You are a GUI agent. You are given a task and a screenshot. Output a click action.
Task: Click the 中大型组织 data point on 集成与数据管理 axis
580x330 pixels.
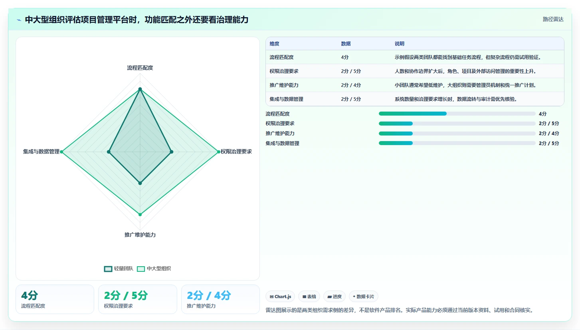point(61,152)
